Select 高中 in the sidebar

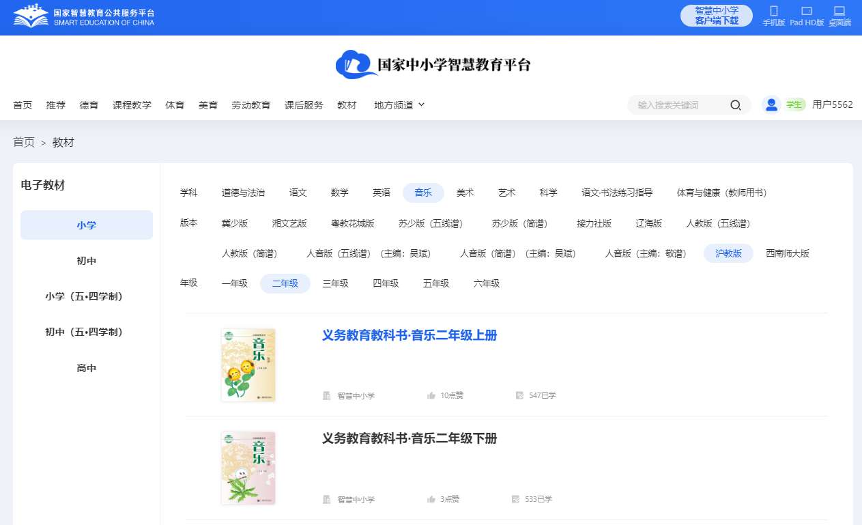pyautogui.click(x=87, y=368)
